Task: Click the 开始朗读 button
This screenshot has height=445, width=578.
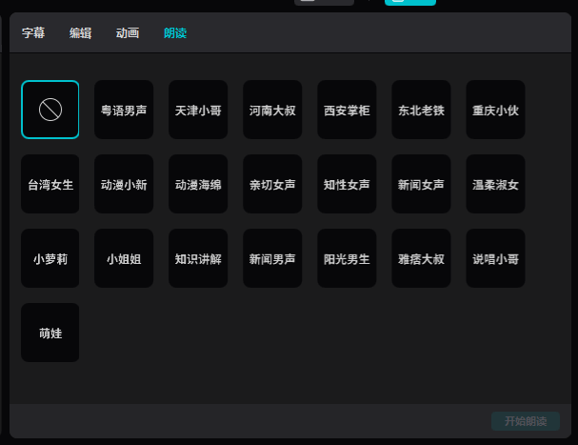Action: tap(526, 421)
